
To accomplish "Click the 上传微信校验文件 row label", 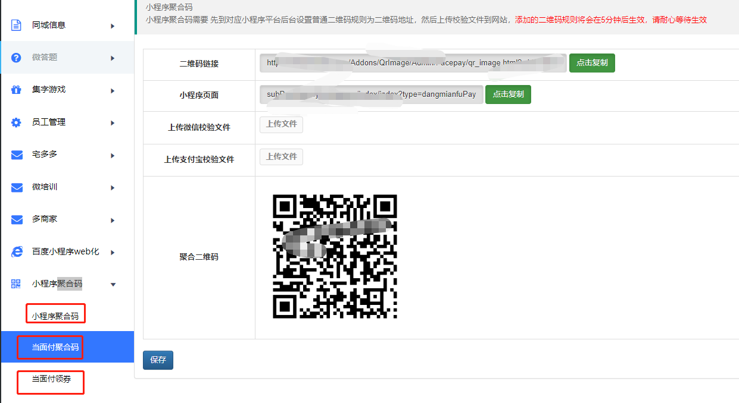I will click(x=199, y=127).
